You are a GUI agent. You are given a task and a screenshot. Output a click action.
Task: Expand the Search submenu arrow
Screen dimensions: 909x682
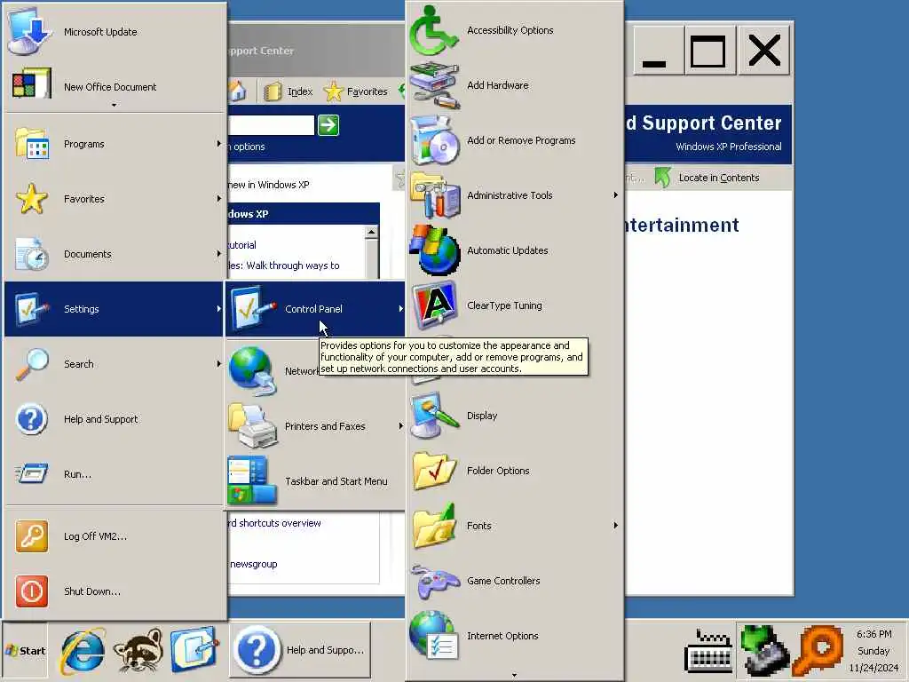218,363
